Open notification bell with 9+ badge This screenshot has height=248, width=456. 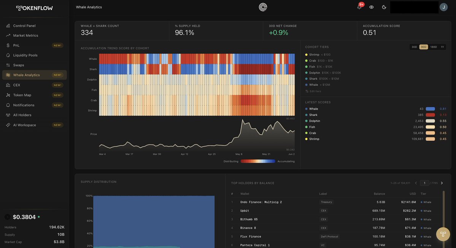click(x=359, y=7)
